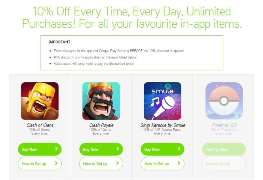263x180 pixels.
Task: Select the Sing! Karaoke by Smule title
Action: click(163, 125)
